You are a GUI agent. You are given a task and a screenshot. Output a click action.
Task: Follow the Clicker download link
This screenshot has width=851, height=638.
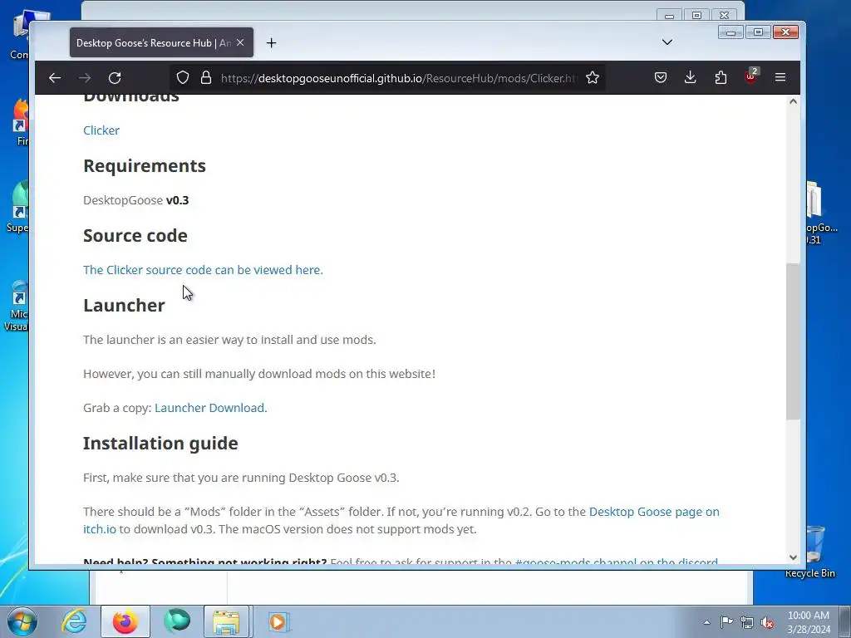(x=101, y=130)
